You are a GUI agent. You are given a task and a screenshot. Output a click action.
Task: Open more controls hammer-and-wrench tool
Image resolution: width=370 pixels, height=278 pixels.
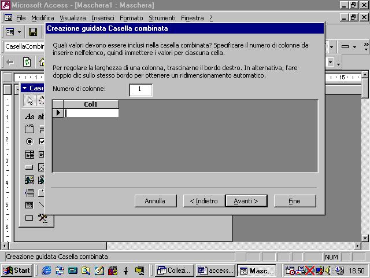pyautogui.click(x=43, y=218)
